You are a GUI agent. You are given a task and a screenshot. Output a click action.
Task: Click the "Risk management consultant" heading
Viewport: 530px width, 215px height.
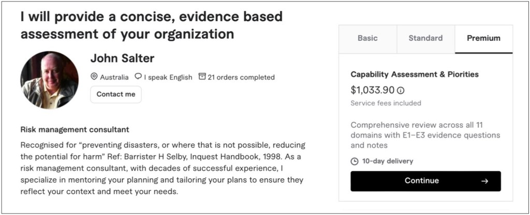click(75, 130)
